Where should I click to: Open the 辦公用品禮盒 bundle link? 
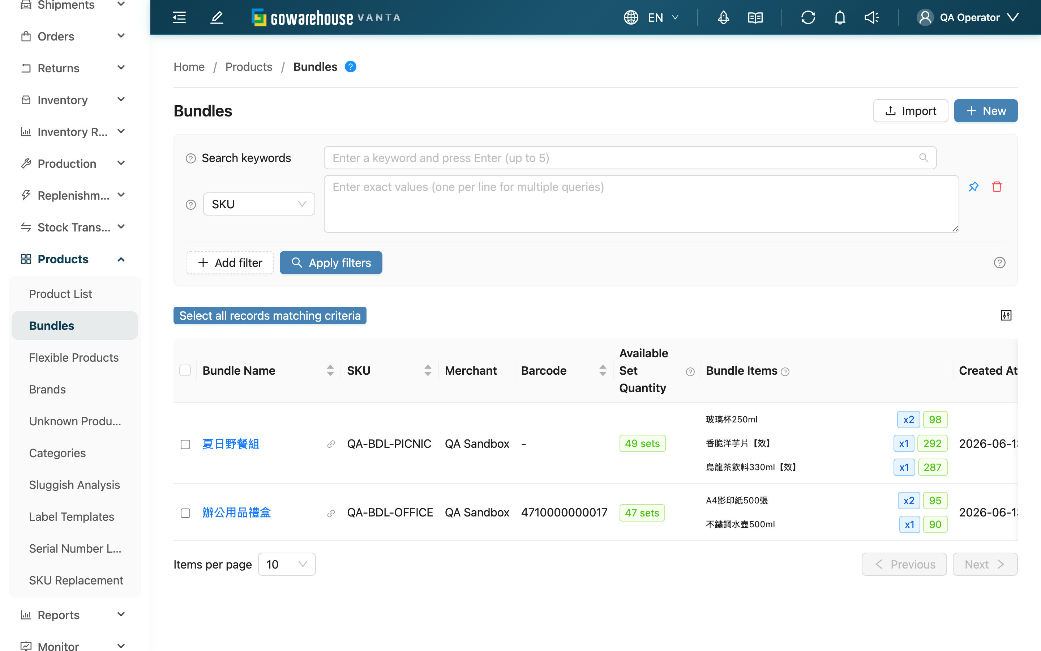point(237,513)
